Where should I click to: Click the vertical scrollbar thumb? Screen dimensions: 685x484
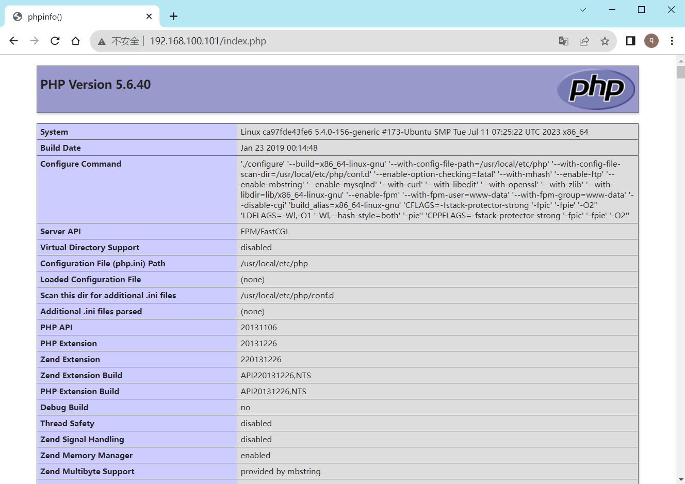point(681,72)
